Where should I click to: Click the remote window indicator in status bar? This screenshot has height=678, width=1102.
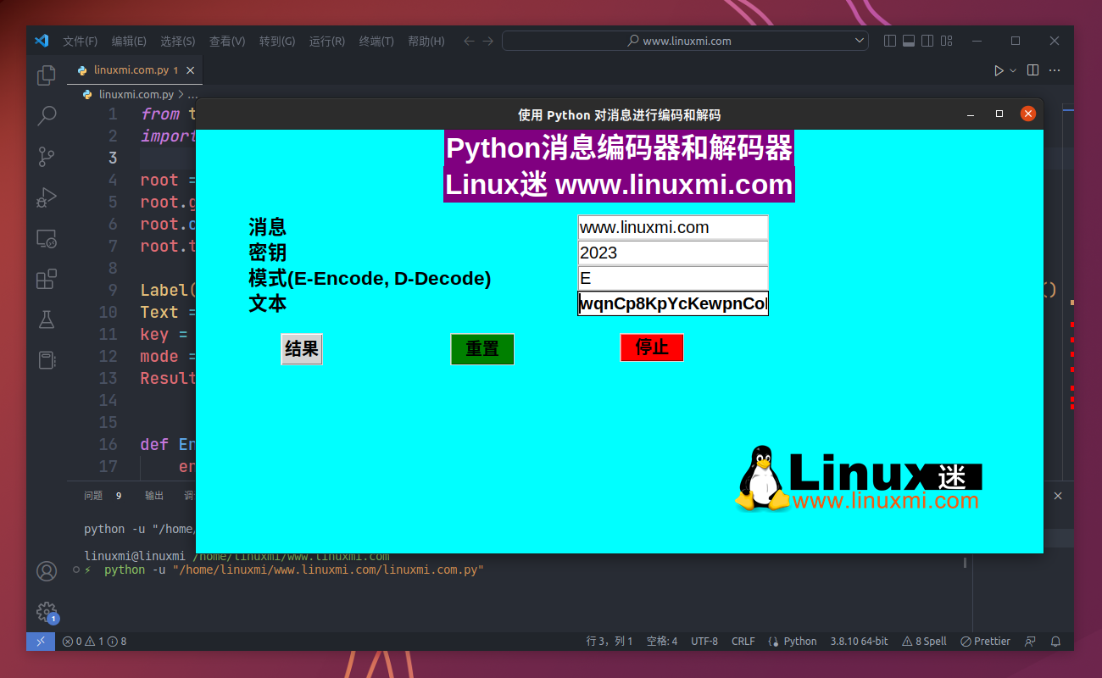[41, 642]
